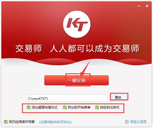Screen dimensions: 153x128
Task: Start installation with the 一键安装 button
Action: 76,80
